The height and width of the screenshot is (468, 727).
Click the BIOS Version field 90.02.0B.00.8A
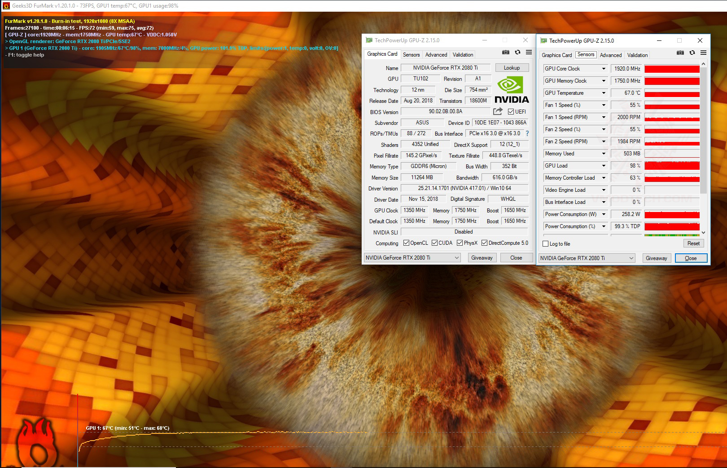click(445, 111)
